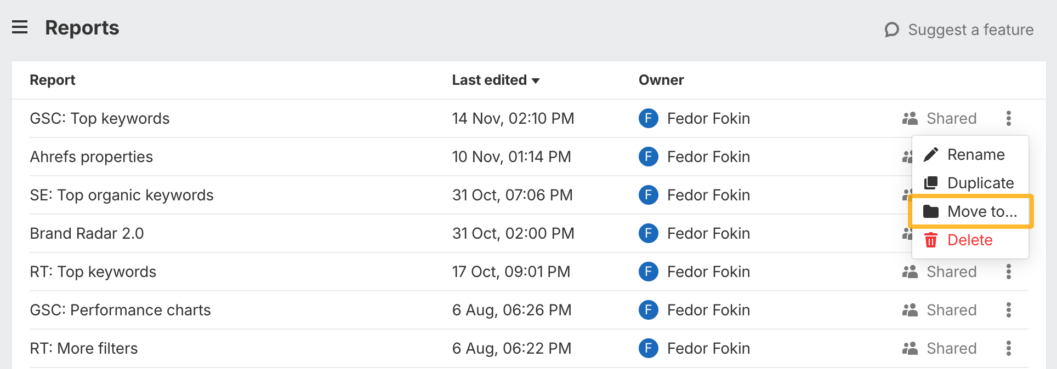Select Move to... in the context menu

click(981, 211)
